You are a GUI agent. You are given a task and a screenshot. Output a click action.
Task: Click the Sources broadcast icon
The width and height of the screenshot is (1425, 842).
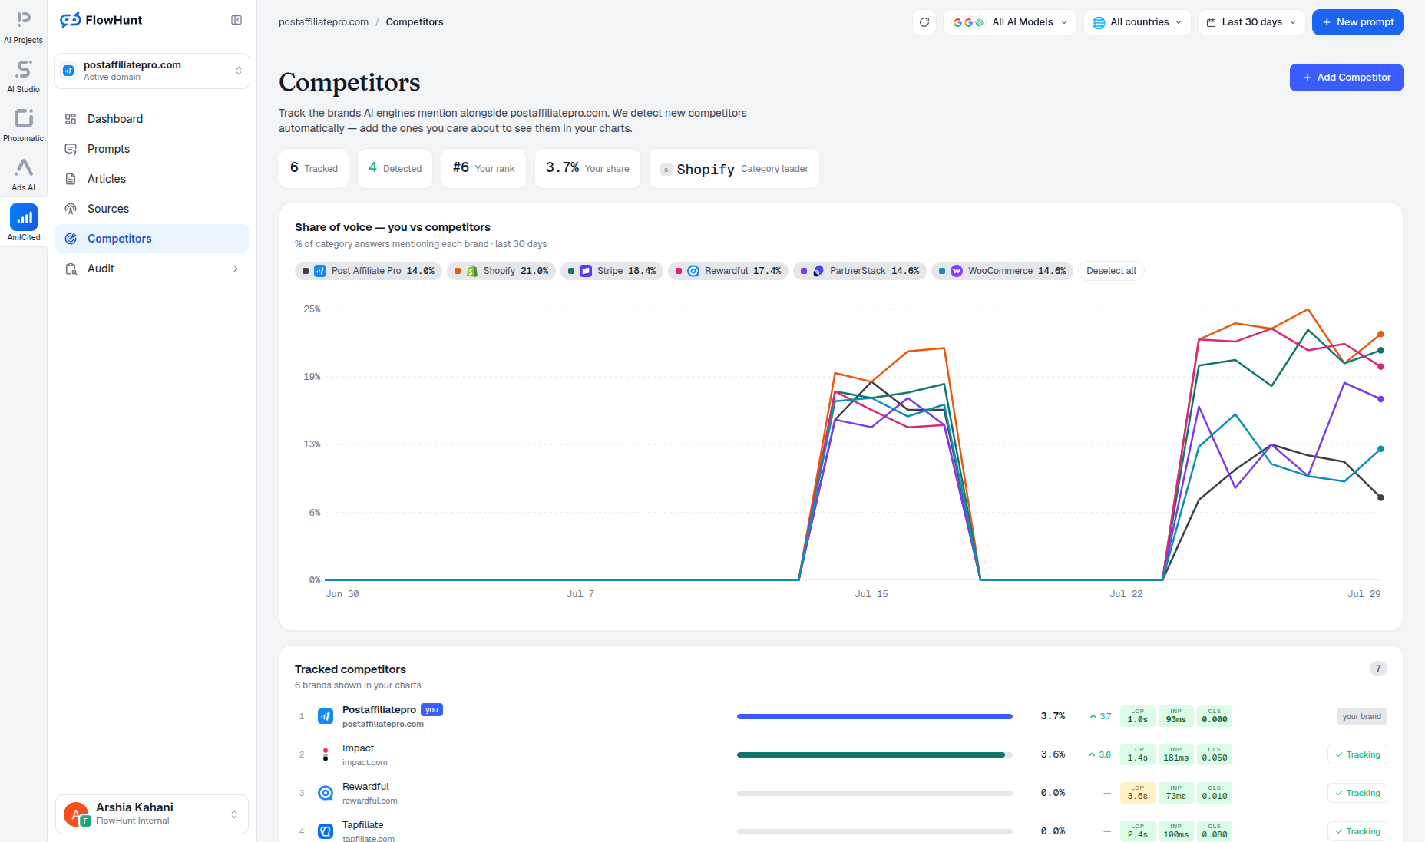[x=71, y=209]
